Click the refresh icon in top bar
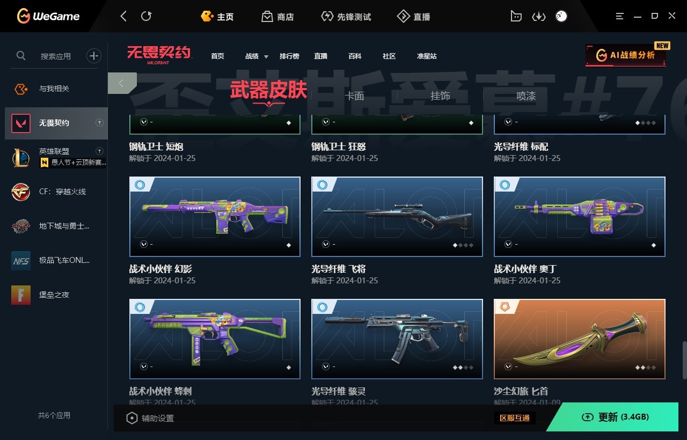Viewport: 687px width, 440px height. [x=146, y=17]
